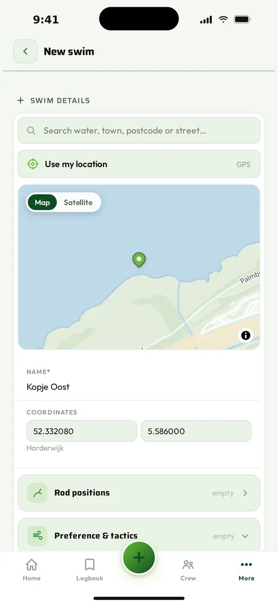Switch map view to Satellite
The height and width of the screenshot is (605, 278).
tap(78, 203)
